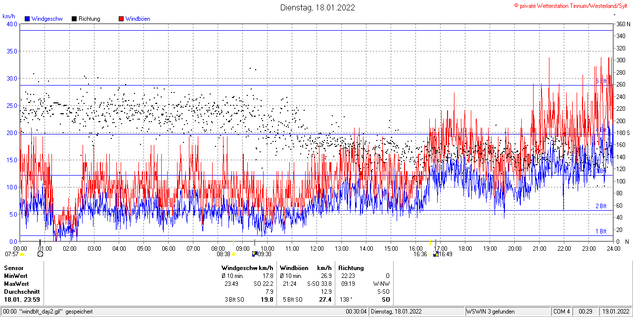Click the '00:29' status bar entry
Image resolution: width=633 pixels, height=317 pixels.
pyautogui.click(x=586, y=312)
